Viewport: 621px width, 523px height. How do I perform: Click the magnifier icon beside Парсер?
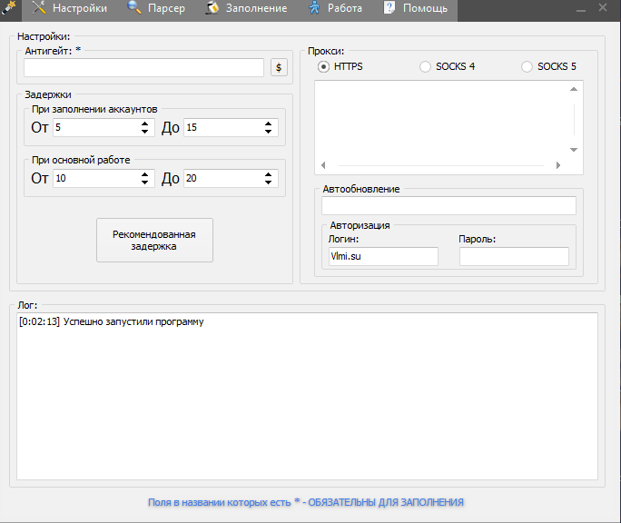point(134,8)
